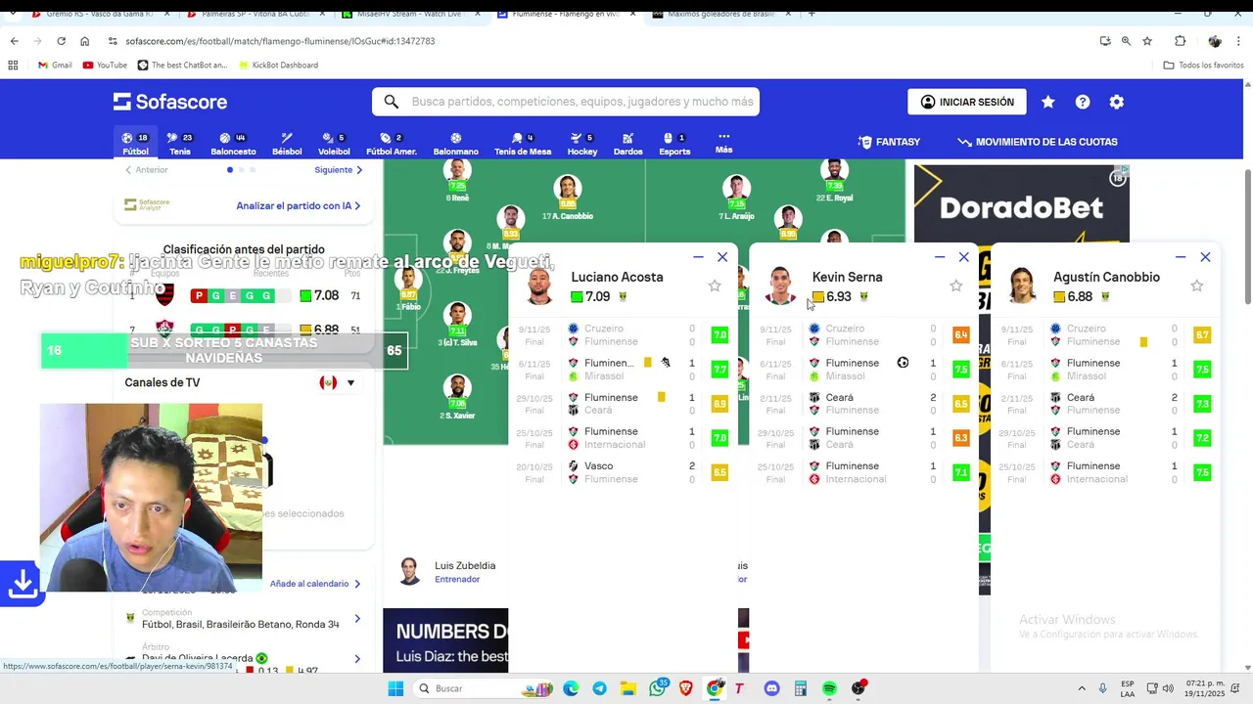Click Analizar el partido con IA

coord(299,206)
